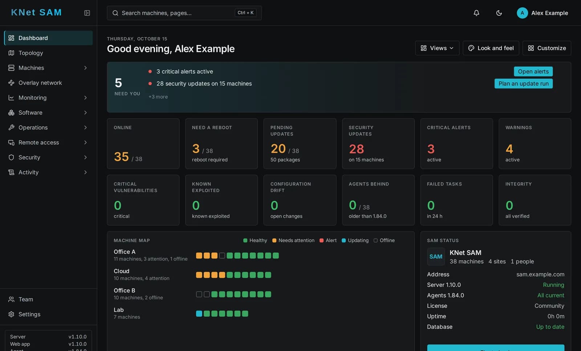581x351 pixels.
Task: Click the Settings gear icon
Action: (11, 314)
